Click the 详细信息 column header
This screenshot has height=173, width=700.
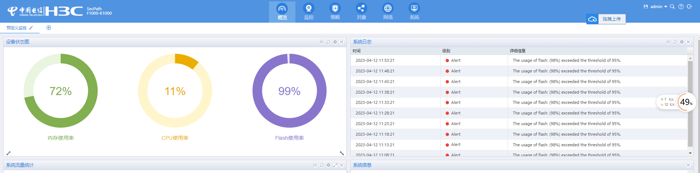click(517, 51)
